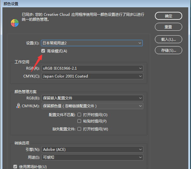This screenshot has height=169, width=191.
Task: Open RGB(R) working space dropdown
Action: coord(92,68)
